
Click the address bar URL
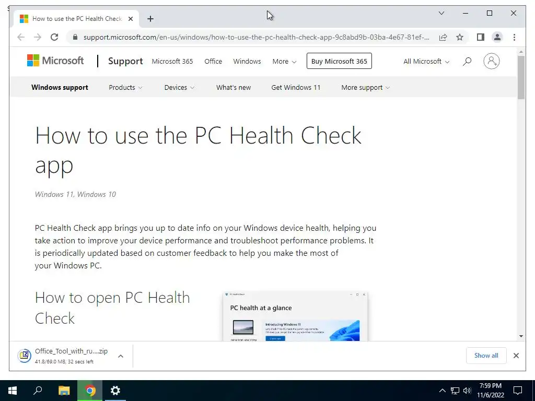[256, 37]
